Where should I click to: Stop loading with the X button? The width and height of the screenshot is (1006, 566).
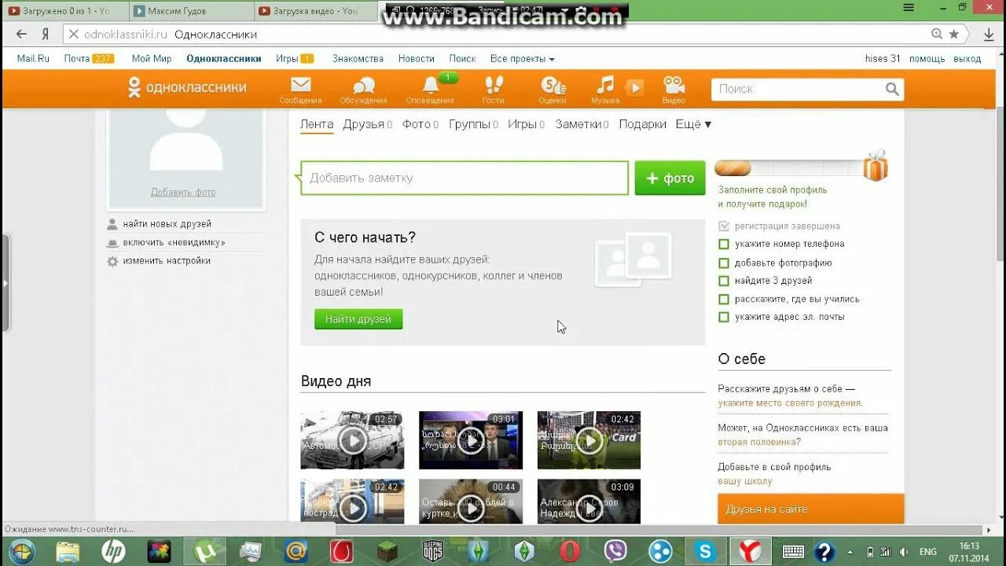[73, 34]
